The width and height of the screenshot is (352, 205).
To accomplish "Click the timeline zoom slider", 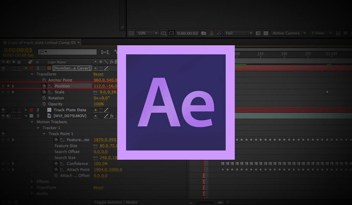I will 205,203.
